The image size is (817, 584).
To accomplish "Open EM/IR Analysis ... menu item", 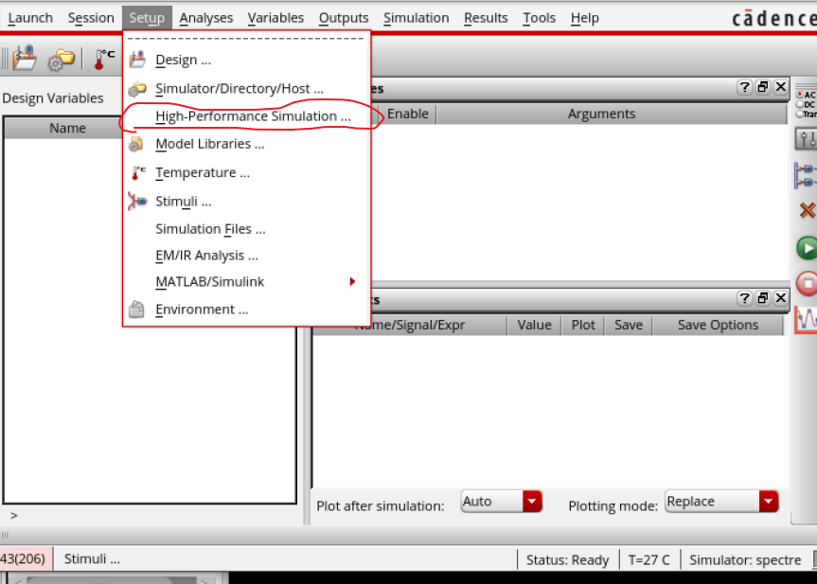I will click(x=246, y=256).
